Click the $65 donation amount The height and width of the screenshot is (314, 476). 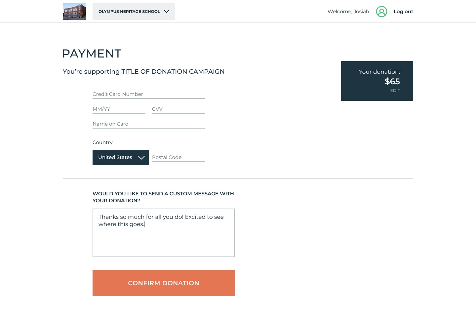point(392,81)
